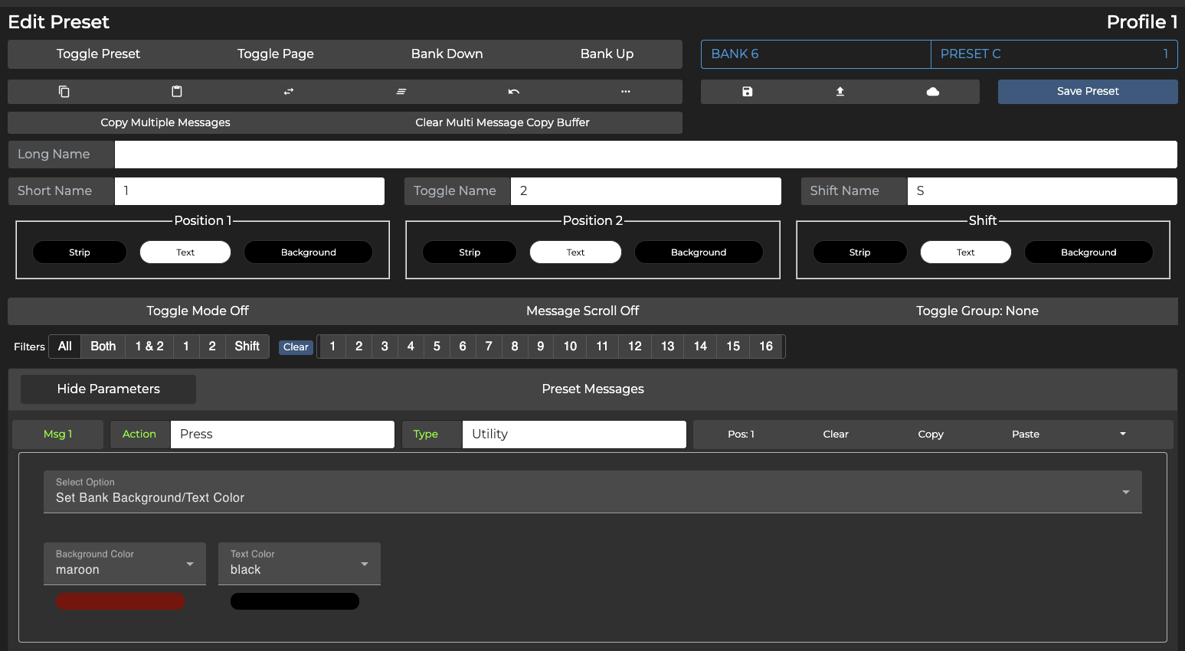Toggle the Toggle Mode Off switch
The width and height of the screenshot is (1185, 651).
[198, 311]
